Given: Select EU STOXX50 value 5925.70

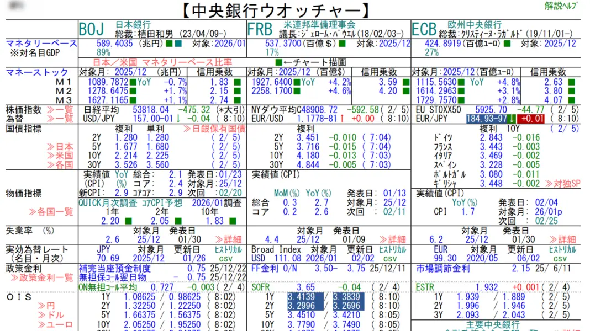Looking at the screenshot, I should [x=491, y=110].
